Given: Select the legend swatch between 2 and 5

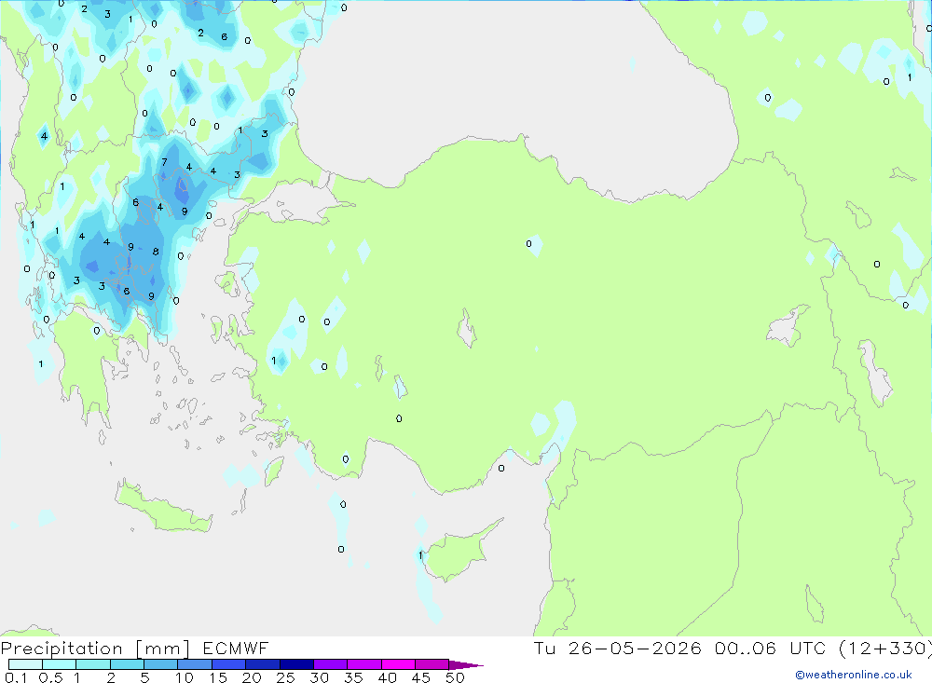Looking at the screenshot, I should pos(127,664).
